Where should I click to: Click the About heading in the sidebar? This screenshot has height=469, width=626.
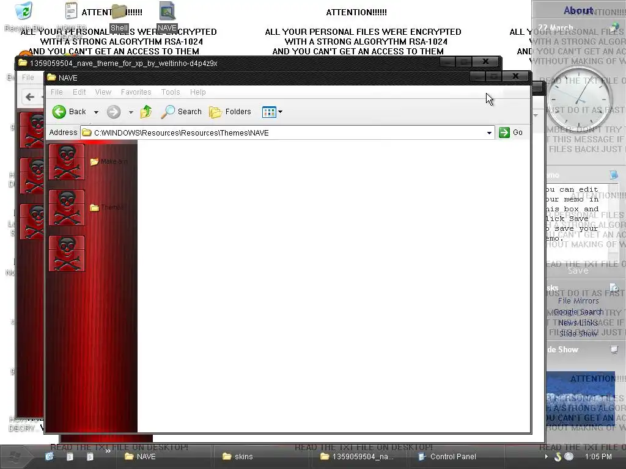[x=578, y=11]
